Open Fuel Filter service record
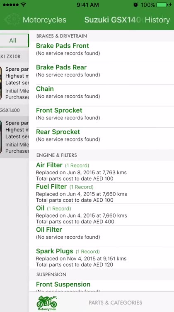This screenshot has height=312, width=174. 101,193
